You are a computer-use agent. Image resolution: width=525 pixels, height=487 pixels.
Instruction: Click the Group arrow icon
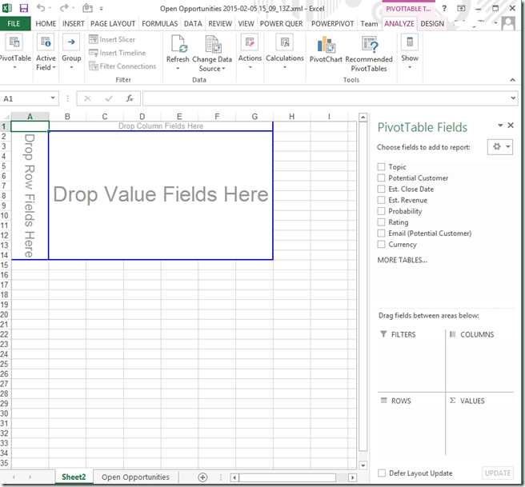pos(71,42)
